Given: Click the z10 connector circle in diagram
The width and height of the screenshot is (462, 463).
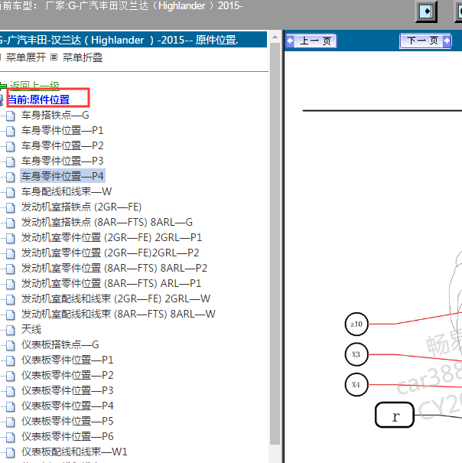Looking at the screenshot, I should point(356,324).
